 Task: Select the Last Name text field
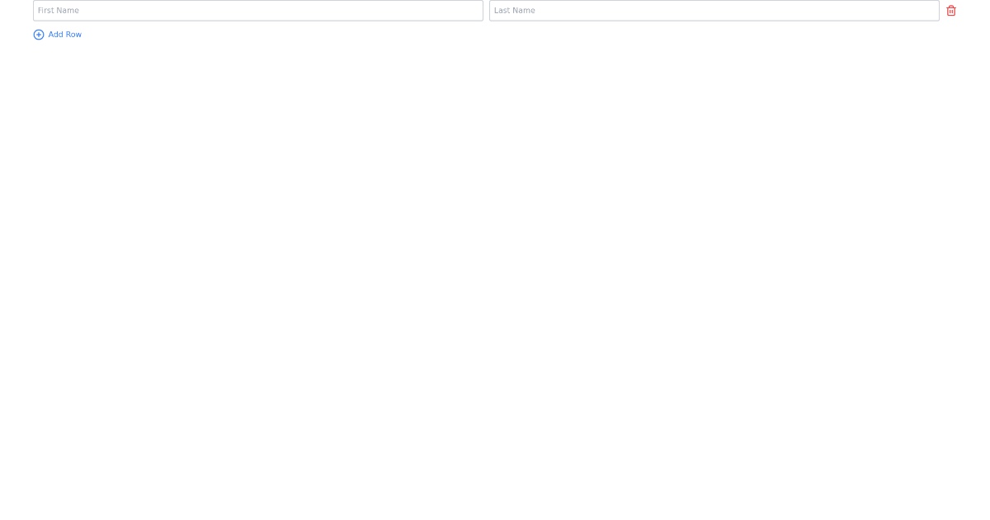click(x=713, y=10)
